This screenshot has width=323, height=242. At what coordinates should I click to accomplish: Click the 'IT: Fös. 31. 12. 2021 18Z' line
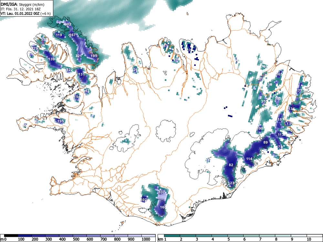(21, 9)
